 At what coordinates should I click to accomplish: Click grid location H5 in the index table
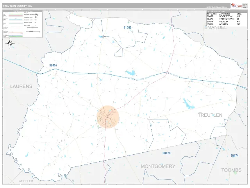(238, 16)
